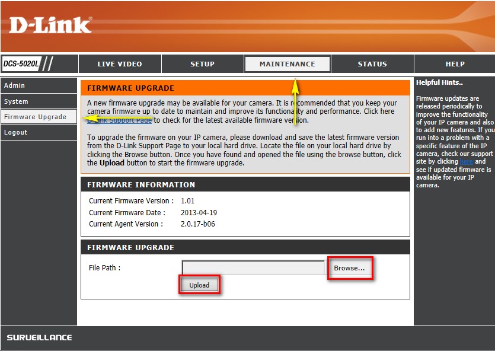Focus the File Path input field
The height and width of the screenshot is (351, 495).
tap(254, 267)
